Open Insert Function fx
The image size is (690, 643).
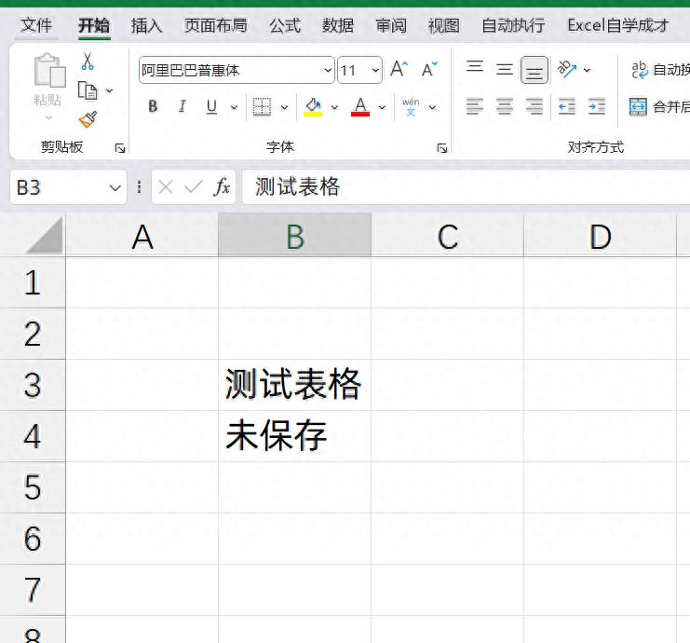click(x=222, y=186)
